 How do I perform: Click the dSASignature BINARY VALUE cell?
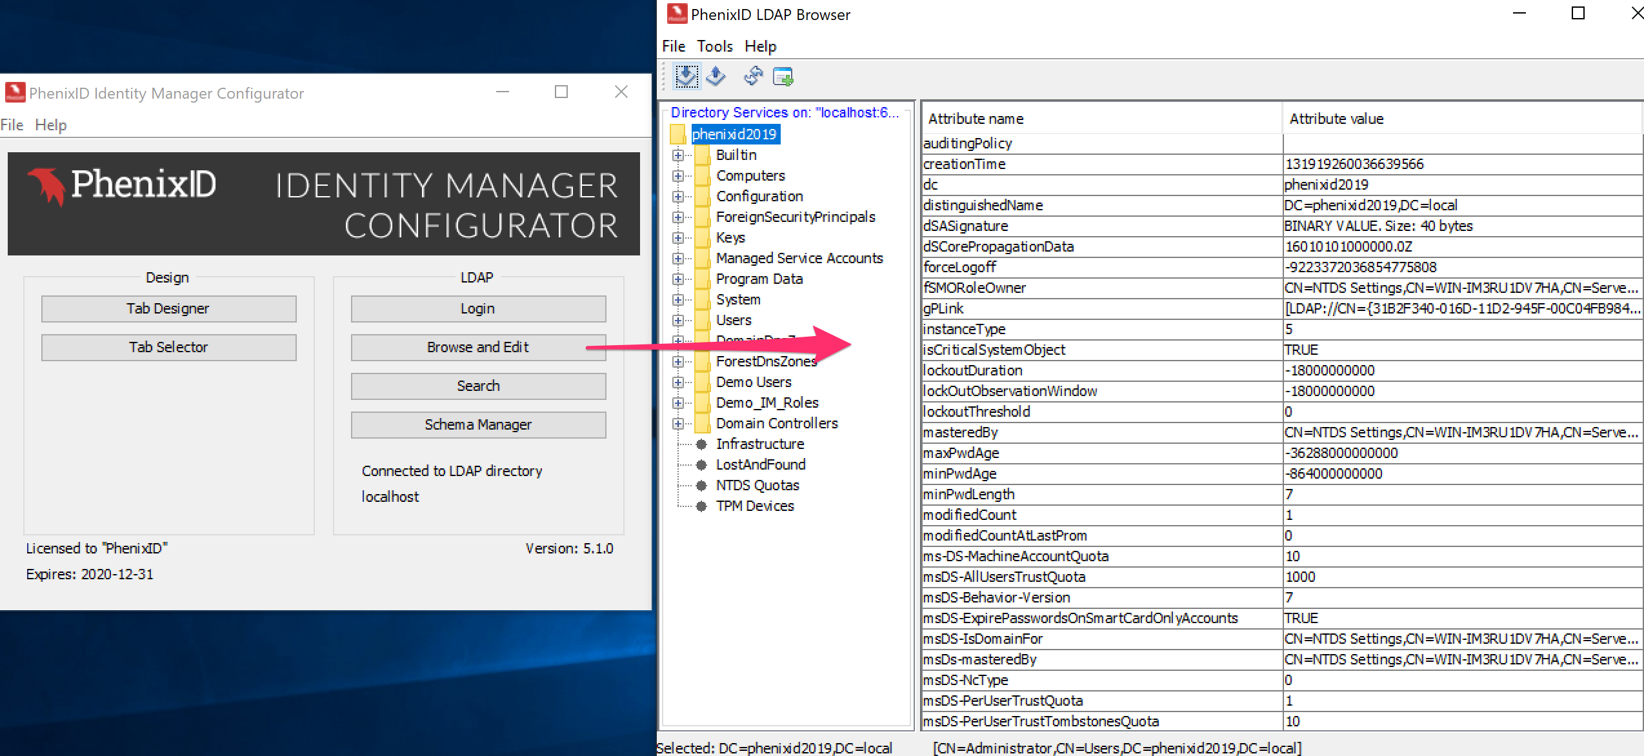click(1463, 226)
